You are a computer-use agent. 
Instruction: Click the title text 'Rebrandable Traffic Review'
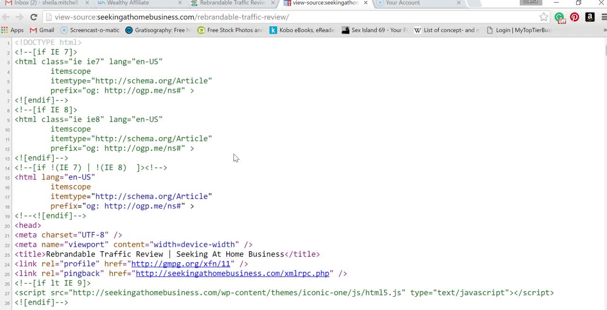pos(104,254)
